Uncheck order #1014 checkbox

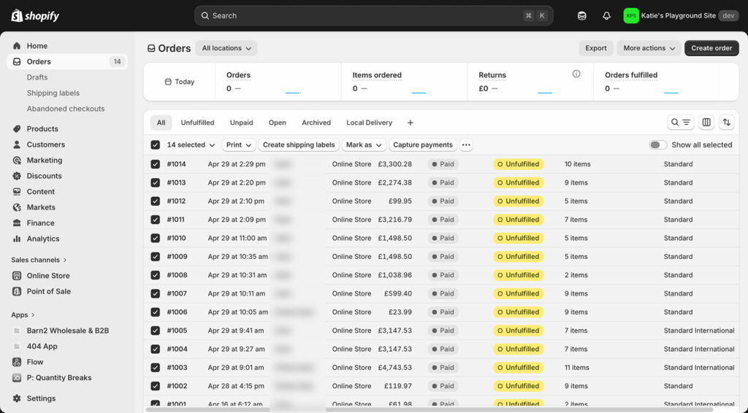(x=156, y=164)
